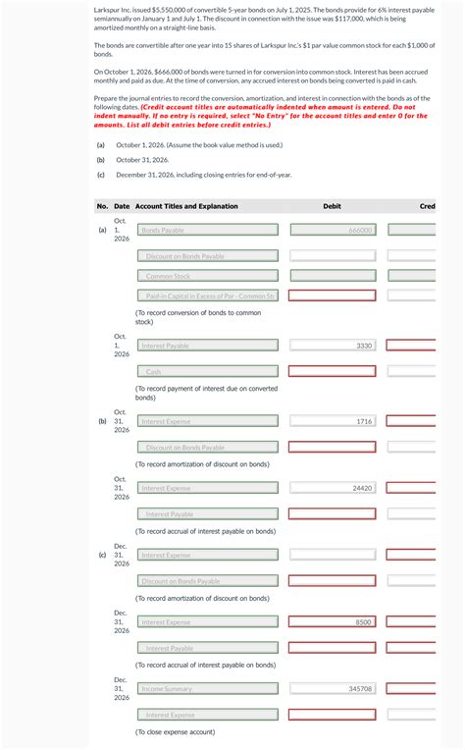The image size is (465, 750).
Task: Open the Income Summary account title dropdown
Action: (208, 689)
